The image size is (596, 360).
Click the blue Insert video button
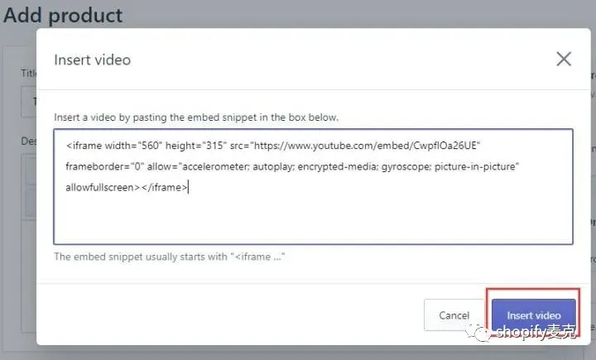[x=534, y=315]
